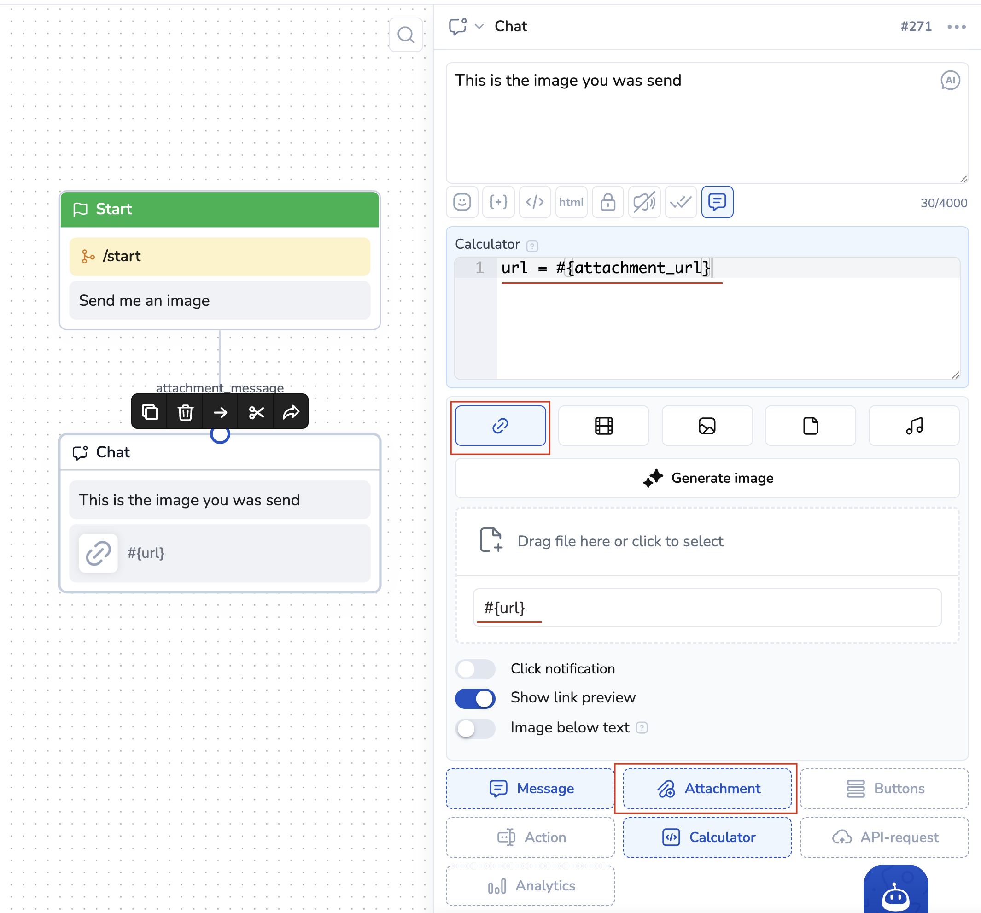The image size is (981, 913).
Task: Select the video attachment type icon
Action: (x=603, y=426)
